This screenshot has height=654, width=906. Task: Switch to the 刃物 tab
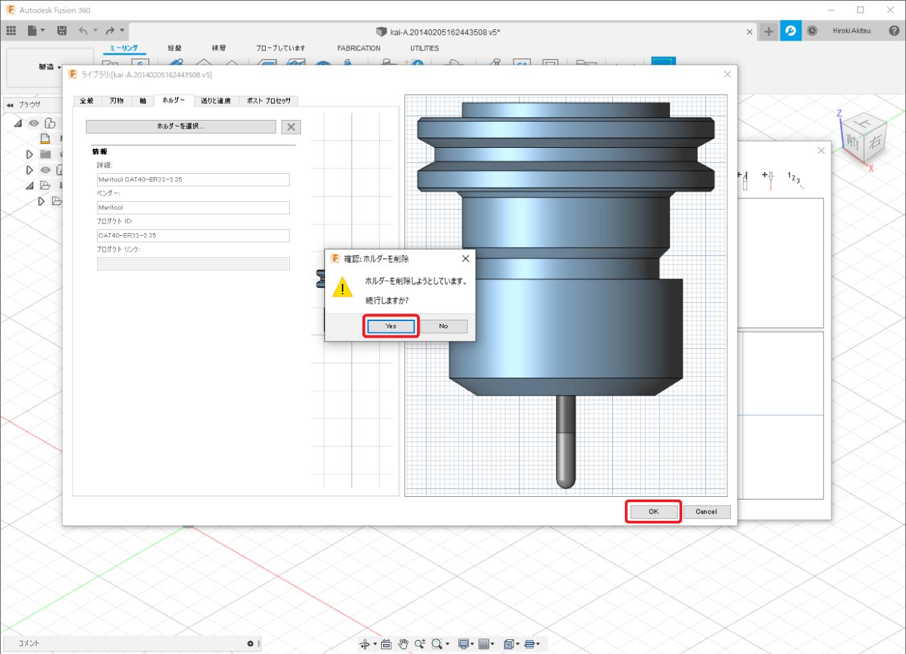coord(117,101)
